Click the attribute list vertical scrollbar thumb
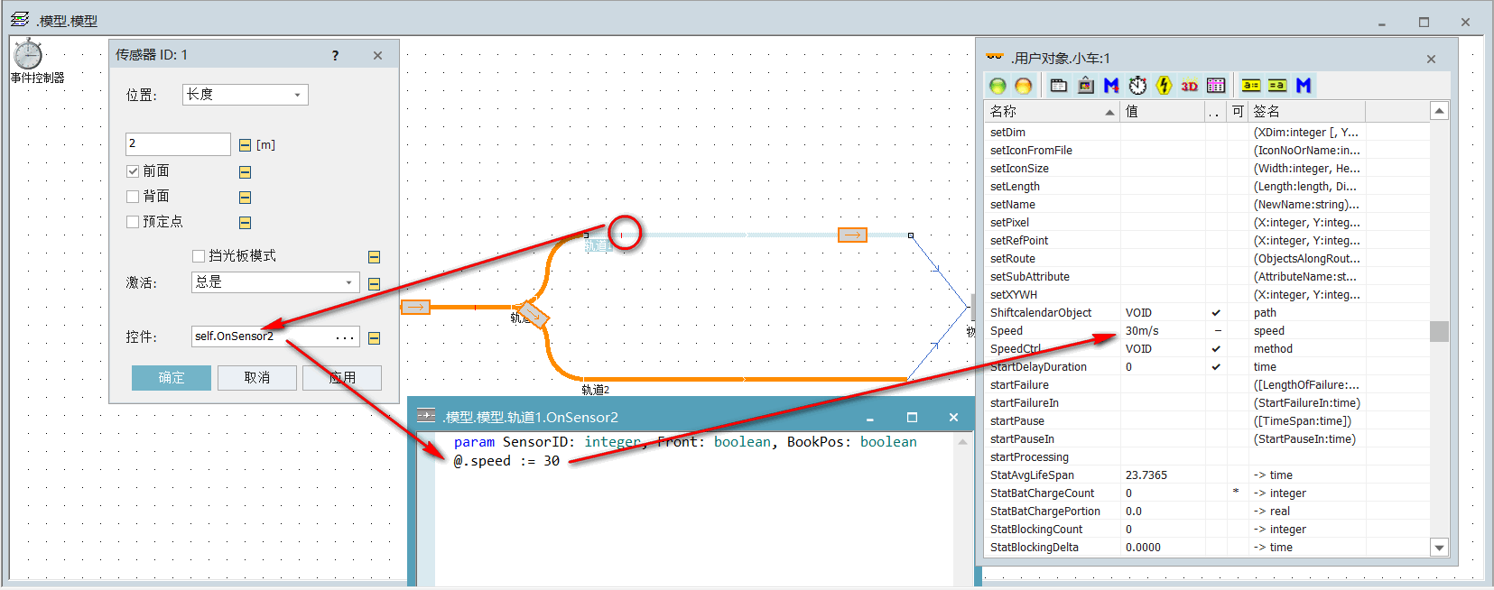 1439,331
